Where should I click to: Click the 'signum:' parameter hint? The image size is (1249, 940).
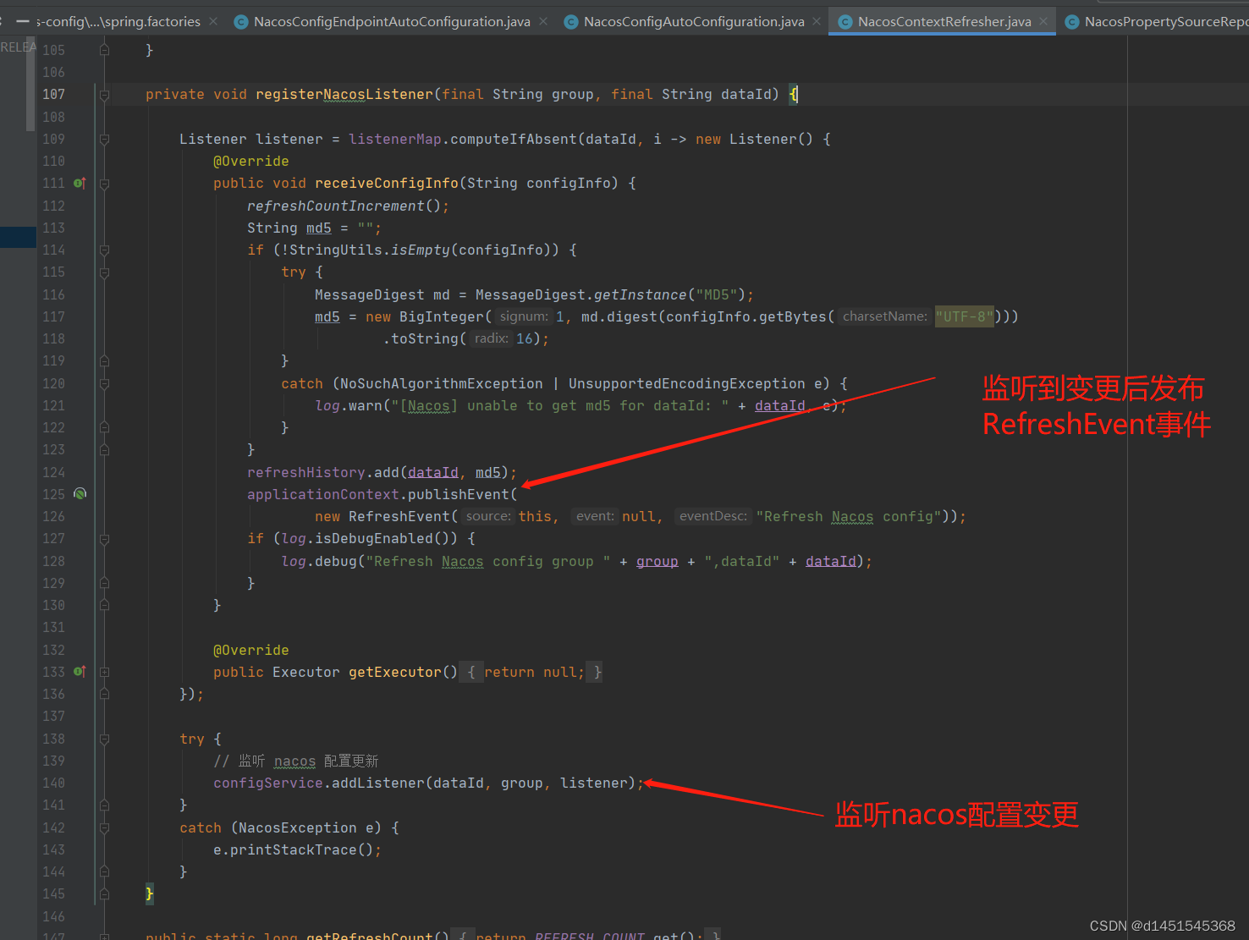tap(524, 316)
